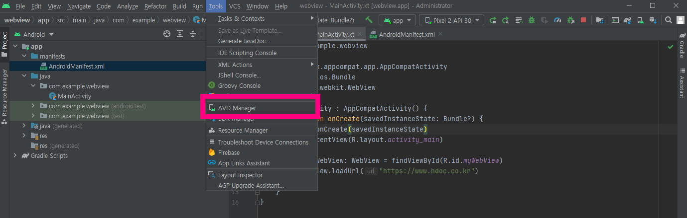Open Project Structure icon in toolbar
This screenshot has height=218, width=687.
[x=600, y=20]
